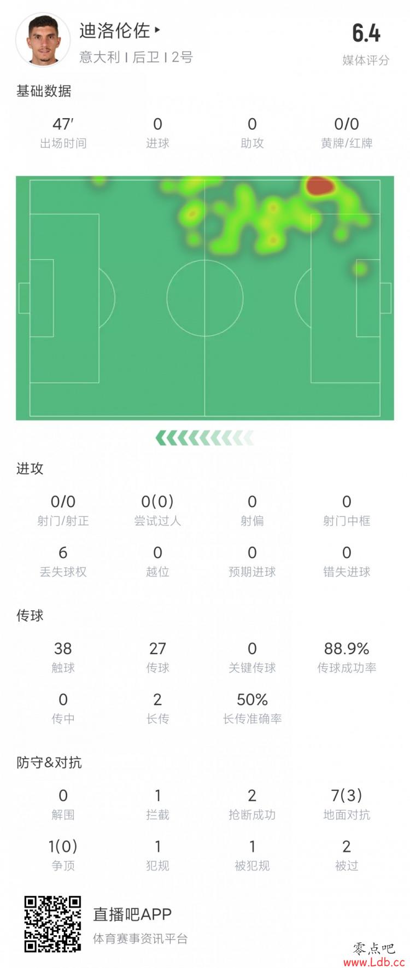Click the 7(3) 地面对抗 stat
The height and width of the screenshot is (968, 410).
(347, 803)
